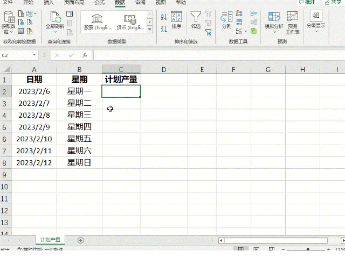345x258 pixels.
Task: Switch to Normal view
Action: point(241,249)
